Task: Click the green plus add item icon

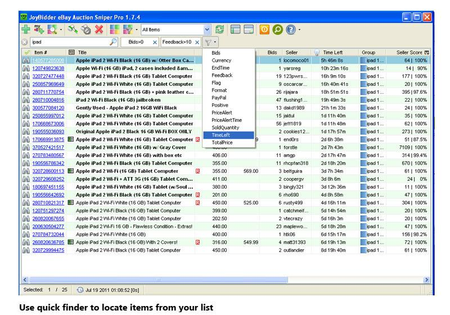Action: 26,29
